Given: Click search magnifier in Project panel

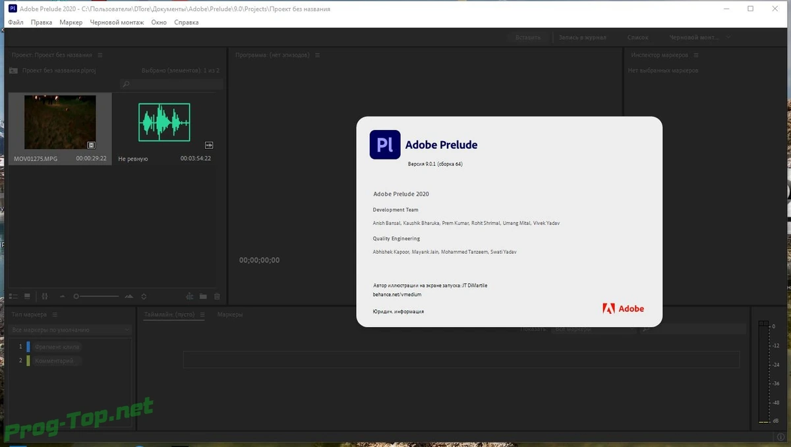Looking at the screenshot, I should 126,84.
